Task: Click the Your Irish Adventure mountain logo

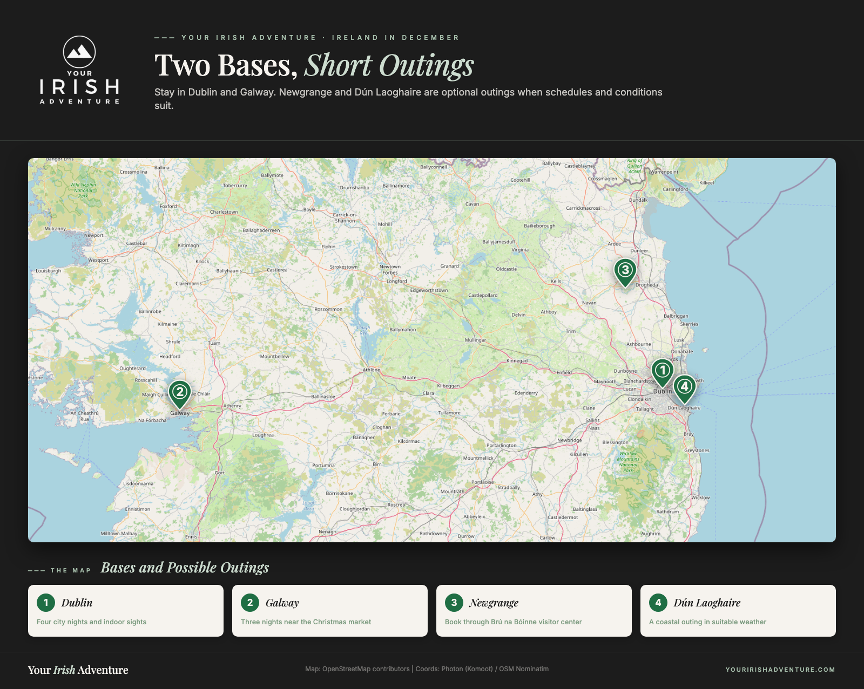Action: (x=79, y=70)
